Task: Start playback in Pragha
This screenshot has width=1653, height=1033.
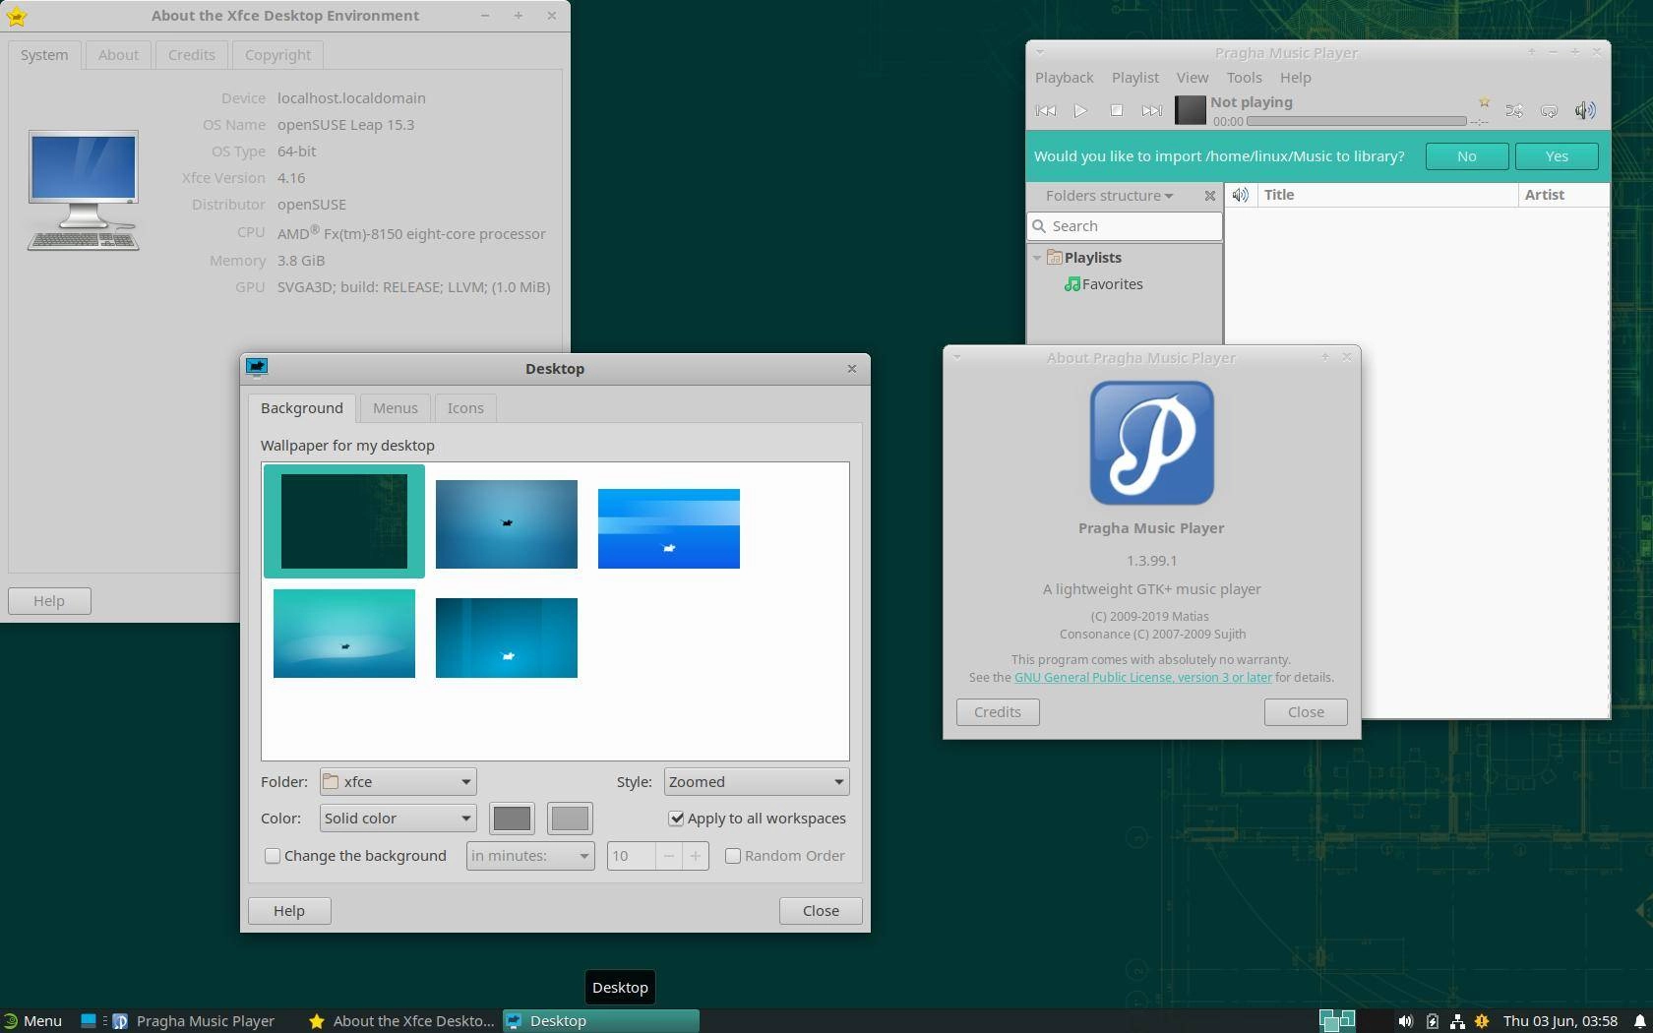Action: 1080,111
